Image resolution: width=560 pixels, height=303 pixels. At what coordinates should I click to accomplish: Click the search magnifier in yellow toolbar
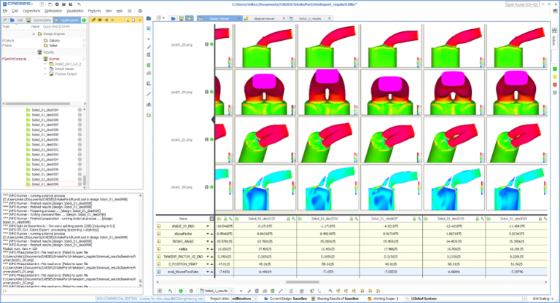click(127, 20)
